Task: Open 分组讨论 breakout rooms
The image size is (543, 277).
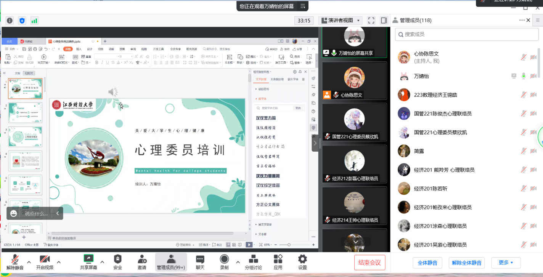Action: (x=253, y=262)
